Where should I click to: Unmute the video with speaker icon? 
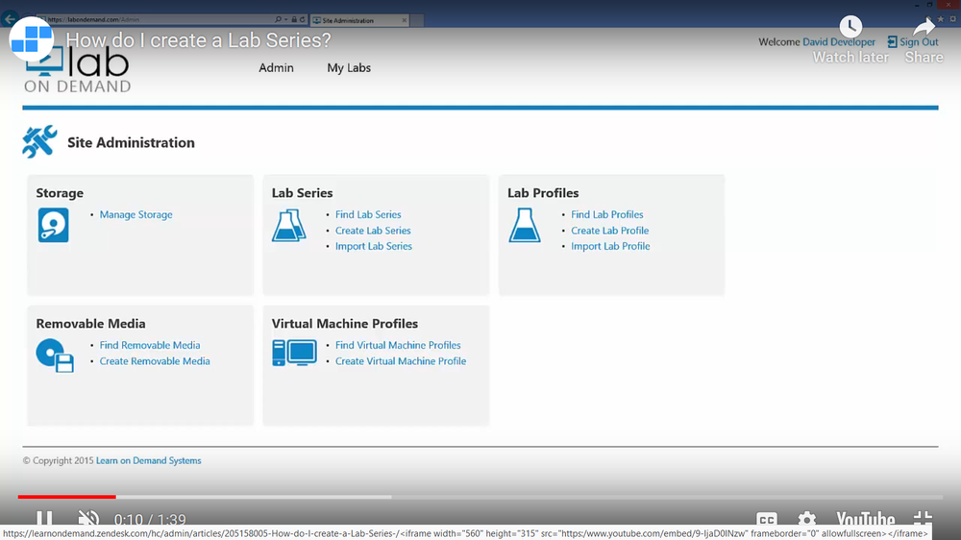pos(88,519)
